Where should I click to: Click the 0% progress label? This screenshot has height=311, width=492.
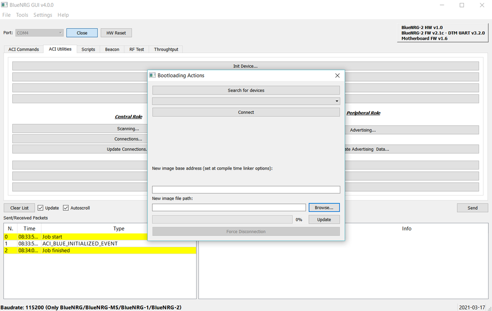pos(299,220)
